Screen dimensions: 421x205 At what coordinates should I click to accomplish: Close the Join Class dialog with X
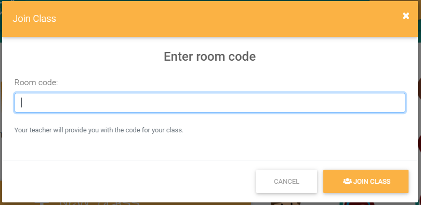click(x=406, y=16)
